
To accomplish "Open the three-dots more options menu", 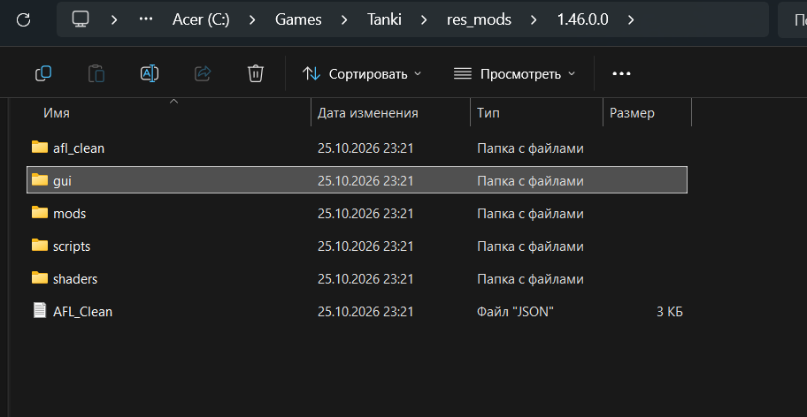I will point(622,74).
